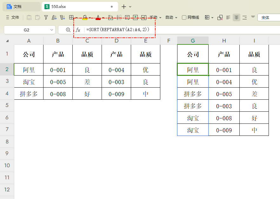Switch to the 文档 tab
This screenshot has width=280, height=199.
click(22, 7)
